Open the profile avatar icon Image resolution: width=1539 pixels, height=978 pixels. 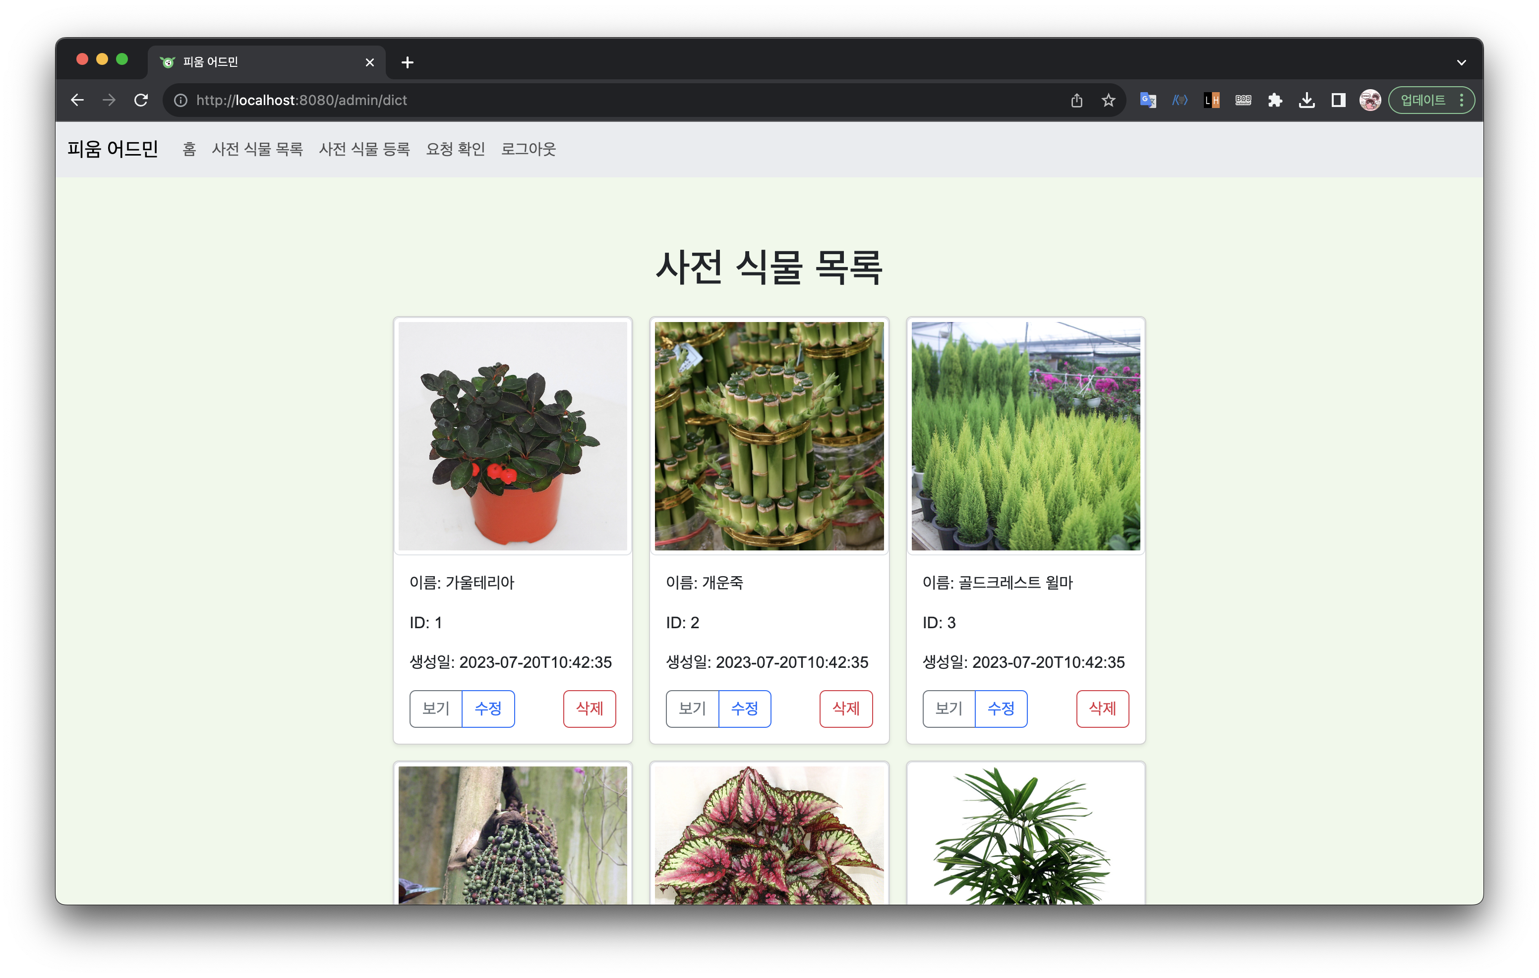click(x=1369, y=100)
